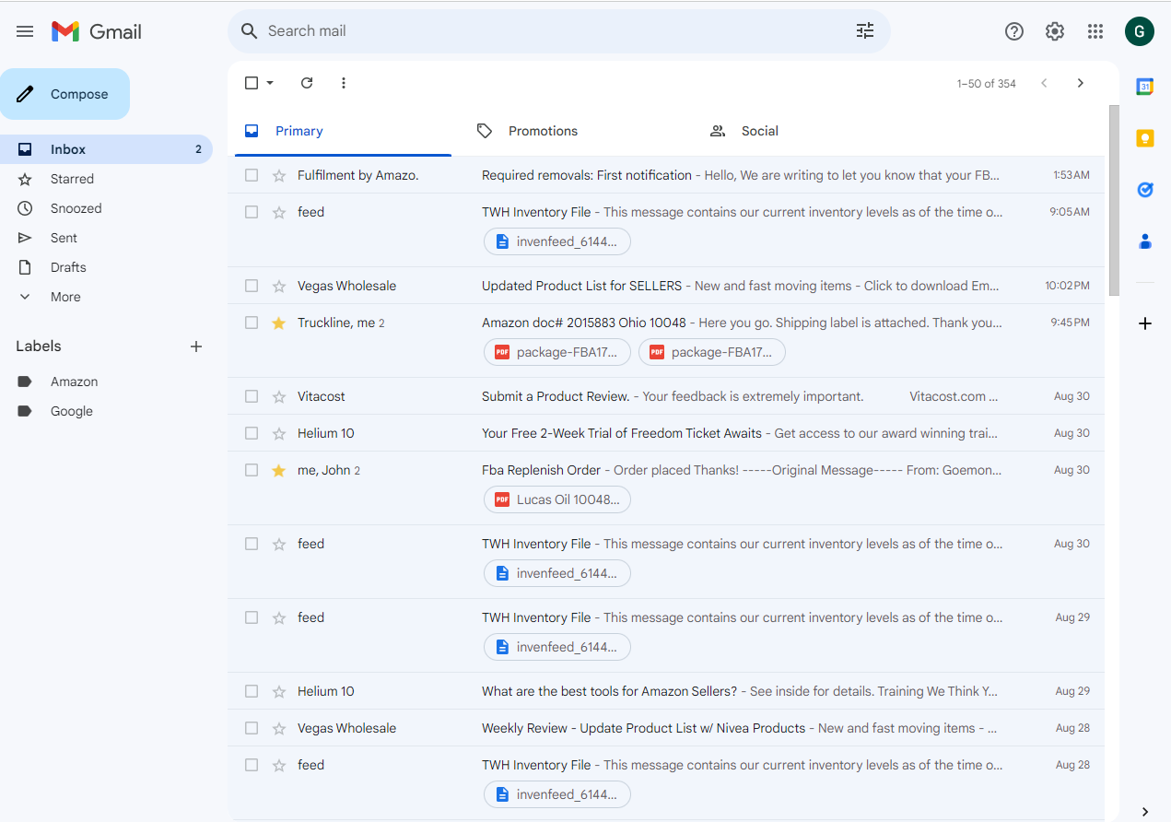
Task: Open the Select dropdown arrow
Action: point(270,83)
